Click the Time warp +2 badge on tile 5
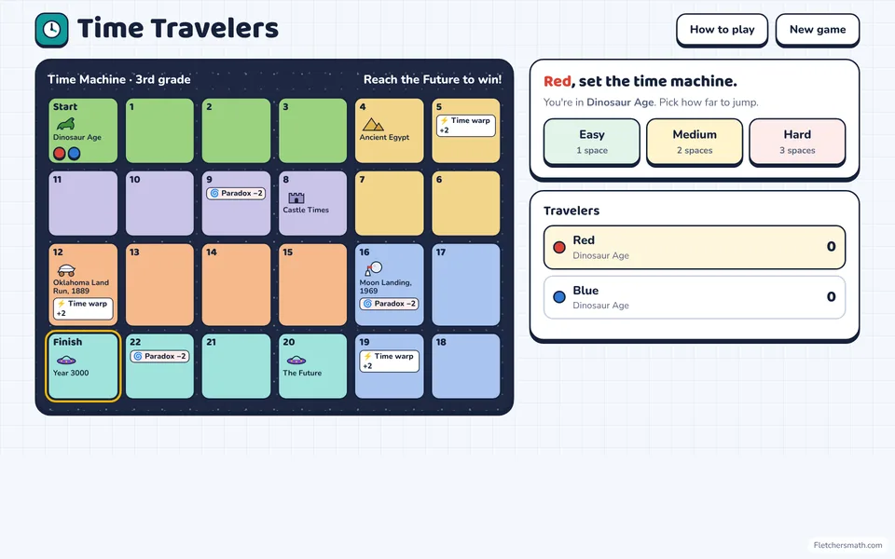Screen dimensions: 895x559 click(466, 126)
